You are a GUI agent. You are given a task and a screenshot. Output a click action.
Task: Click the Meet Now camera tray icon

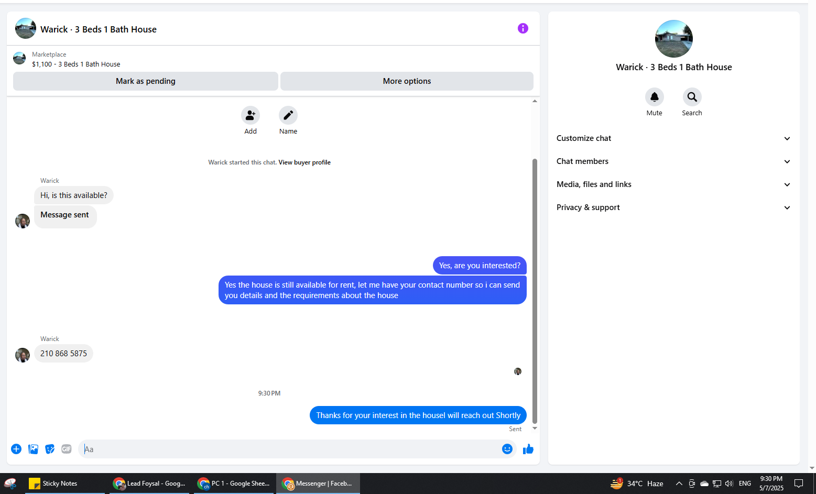pos(692,484)
